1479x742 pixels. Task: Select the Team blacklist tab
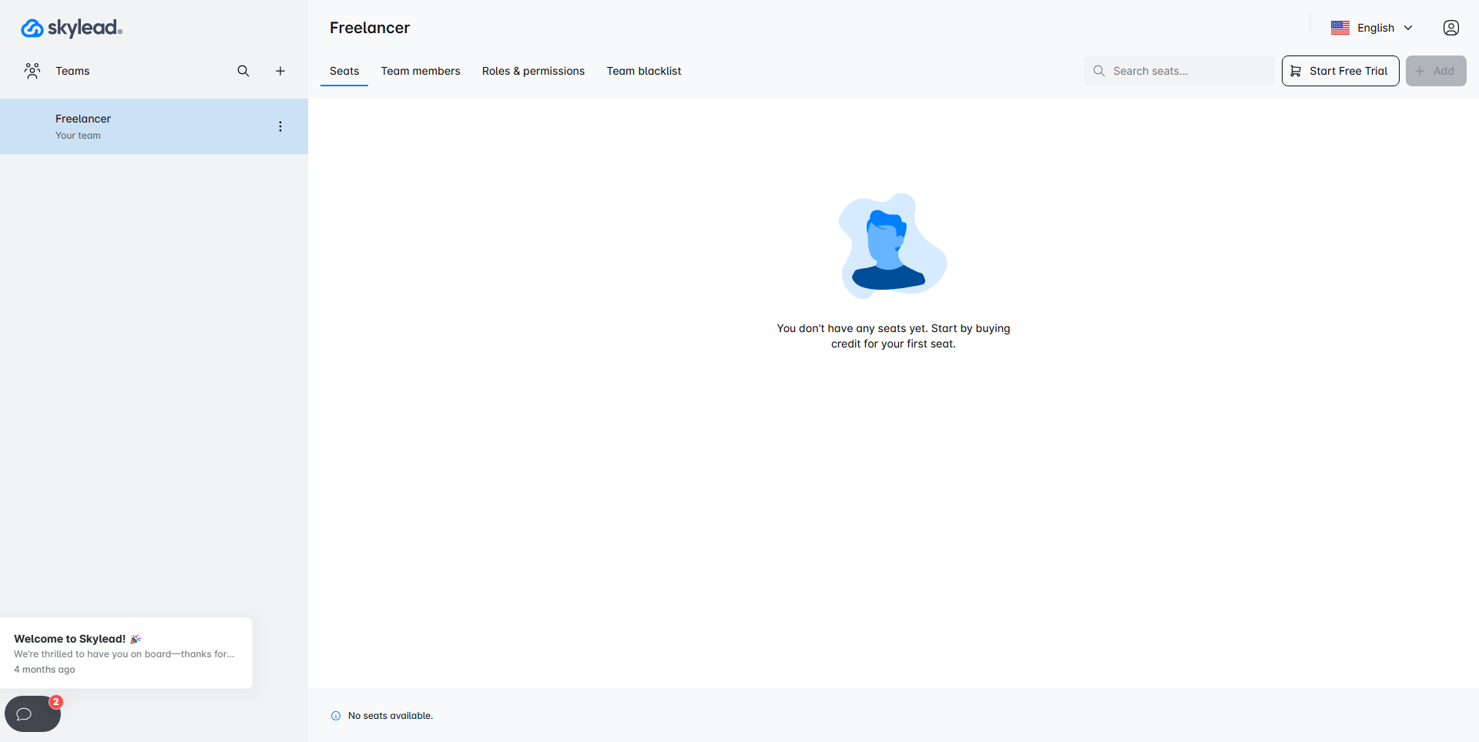pos(644,71)
